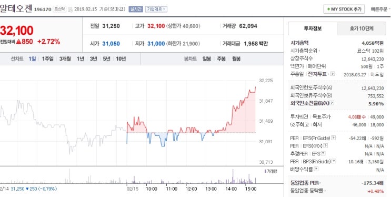Click the 시가 value 31,050
The image size is (391, 197).
111,44
